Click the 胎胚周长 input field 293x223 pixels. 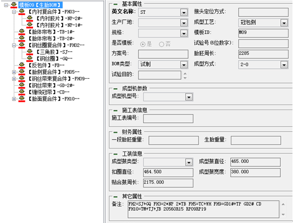tap(263, 54)
